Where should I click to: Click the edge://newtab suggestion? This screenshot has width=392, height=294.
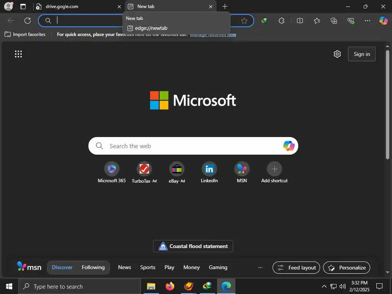coord(176,28)
